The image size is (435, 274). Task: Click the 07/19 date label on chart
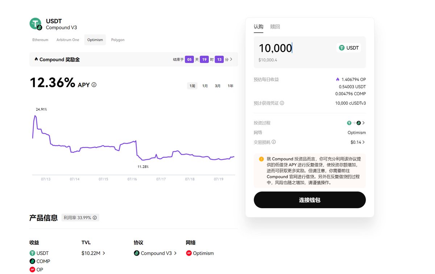point(219,179)
